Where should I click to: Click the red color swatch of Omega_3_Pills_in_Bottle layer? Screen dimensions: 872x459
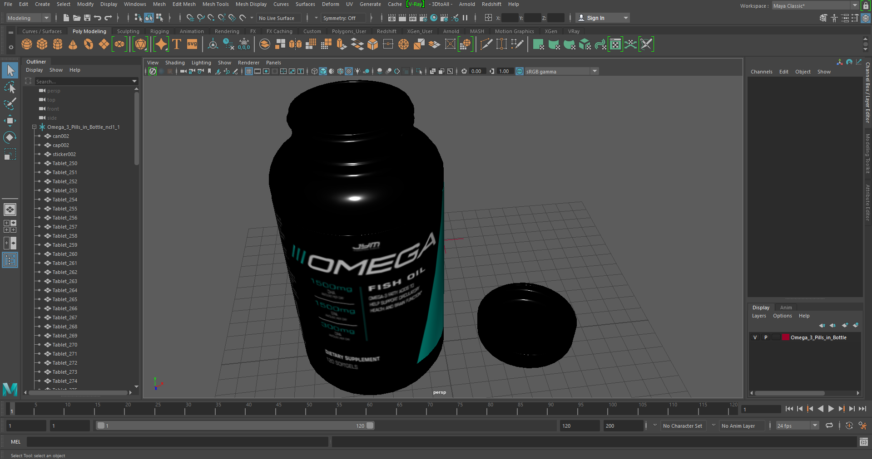(x=785, y=337)
